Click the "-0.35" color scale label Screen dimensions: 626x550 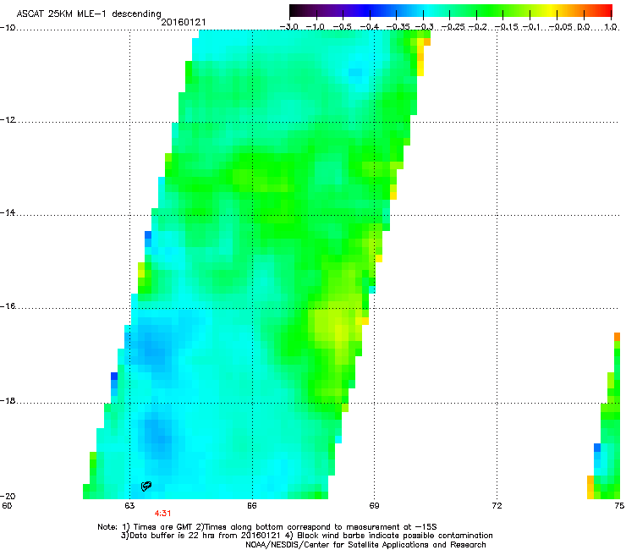pyautogui.click(x=398, y=27)
